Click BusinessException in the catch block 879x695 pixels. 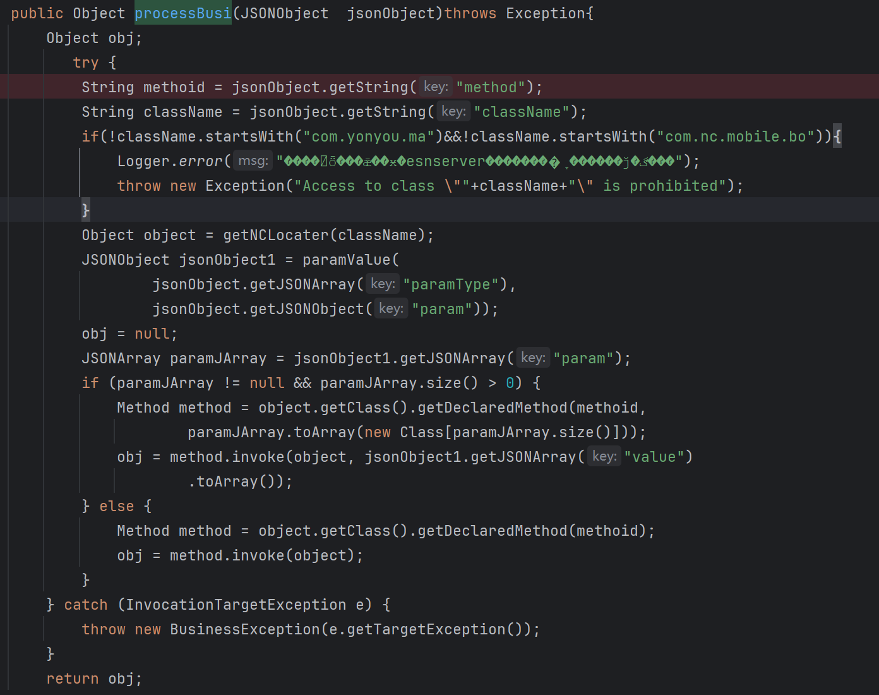tap(244, 629)
